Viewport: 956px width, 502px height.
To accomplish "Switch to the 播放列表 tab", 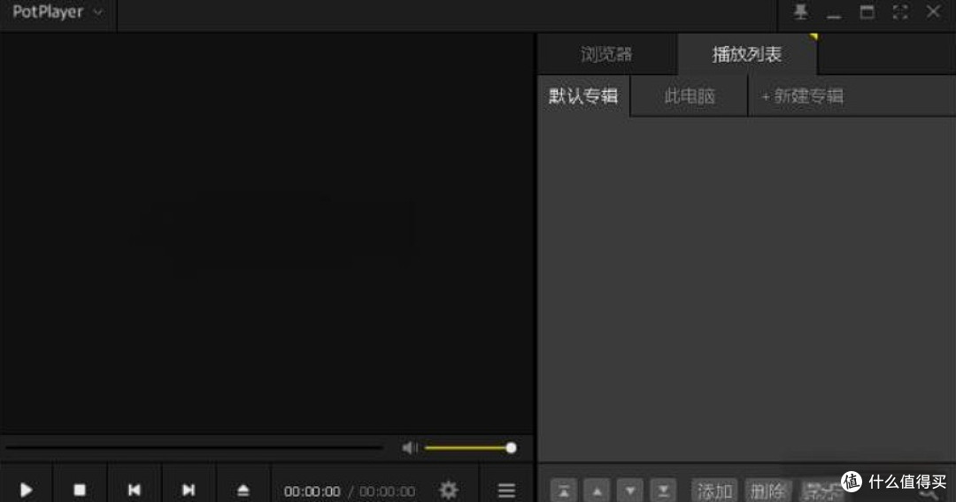I will [x=747, y=54].
